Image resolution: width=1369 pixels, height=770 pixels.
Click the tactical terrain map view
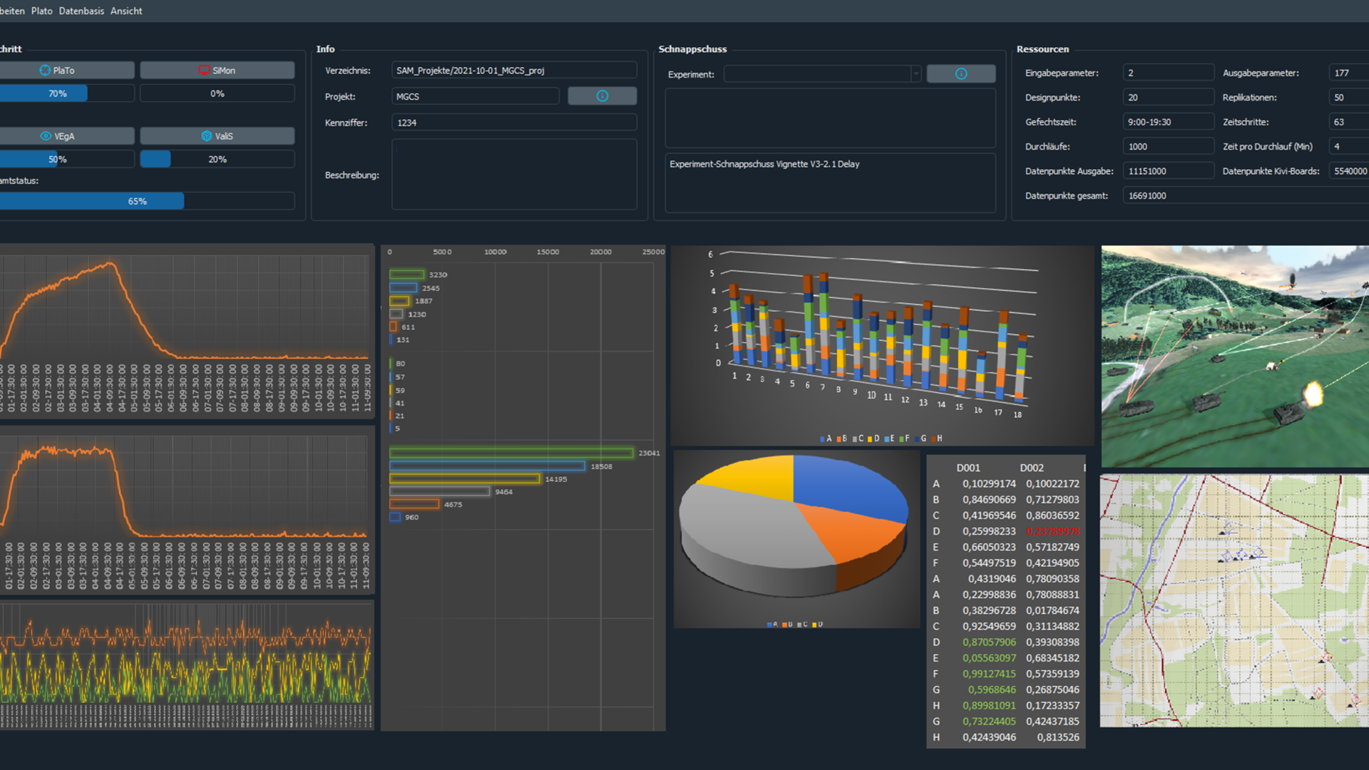coord(1235,601)
